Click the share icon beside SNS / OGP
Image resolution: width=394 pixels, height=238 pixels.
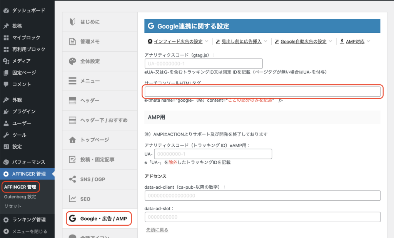pos(72,179)
